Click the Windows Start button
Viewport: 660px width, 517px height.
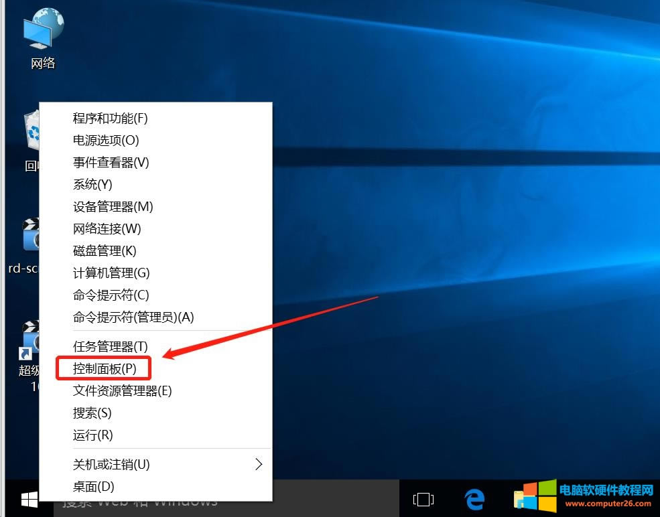pyautogui.click(x=29, y=499)
